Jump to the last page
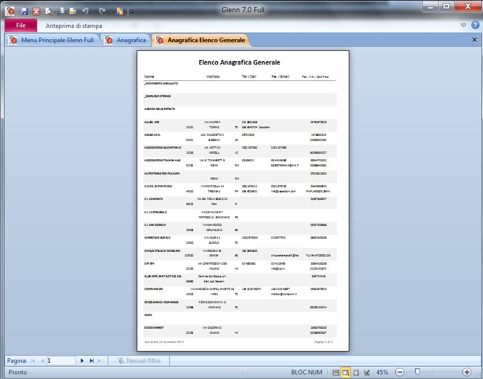The image size is (483, 379). [92, 361]
